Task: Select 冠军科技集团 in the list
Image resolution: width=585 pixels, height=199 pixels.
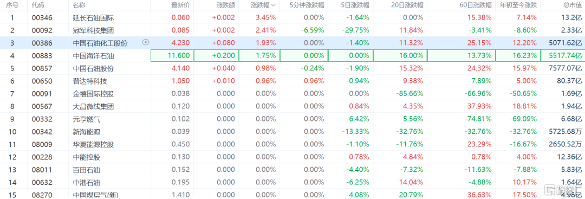Action: click(94, 30)
